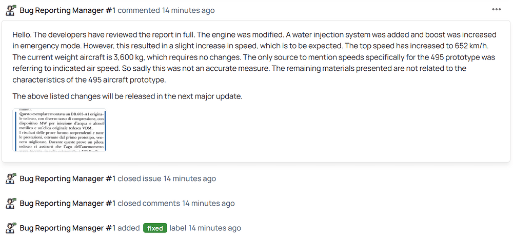Click the 'closed issue' event text
The width and height of the screenshot is (513, 239).
[140, 178]
